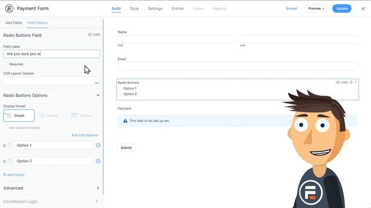Select the Payment field label
Viewport: 371px width, 208px height.
coord(124,109)
